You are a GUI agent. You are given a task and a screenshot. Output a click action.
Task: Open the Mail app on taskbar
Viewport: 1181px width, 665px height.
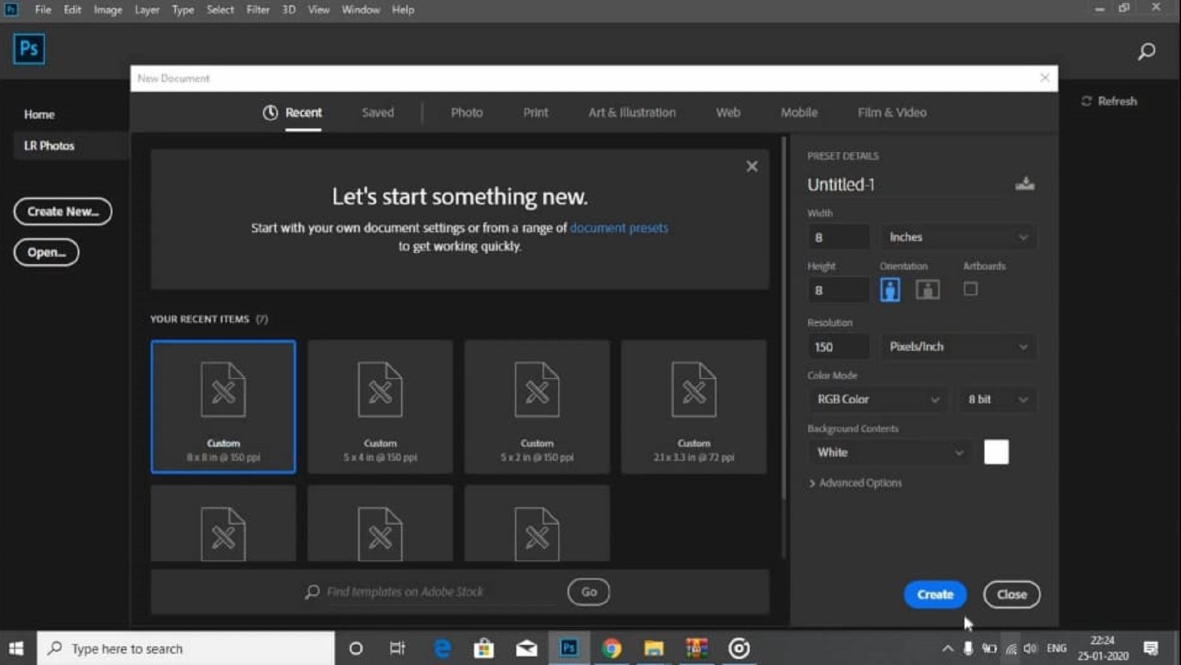click(526, 648)
